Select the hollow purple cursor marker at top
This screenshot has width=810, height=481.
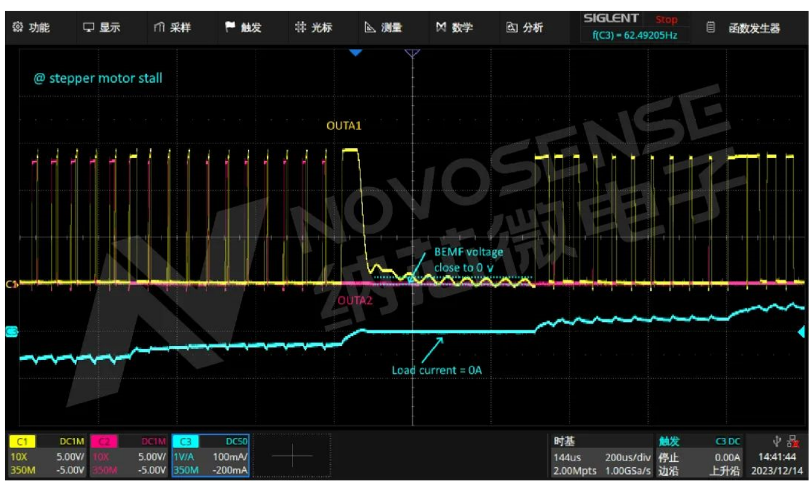pyautogui.click(x=412, y=53)
